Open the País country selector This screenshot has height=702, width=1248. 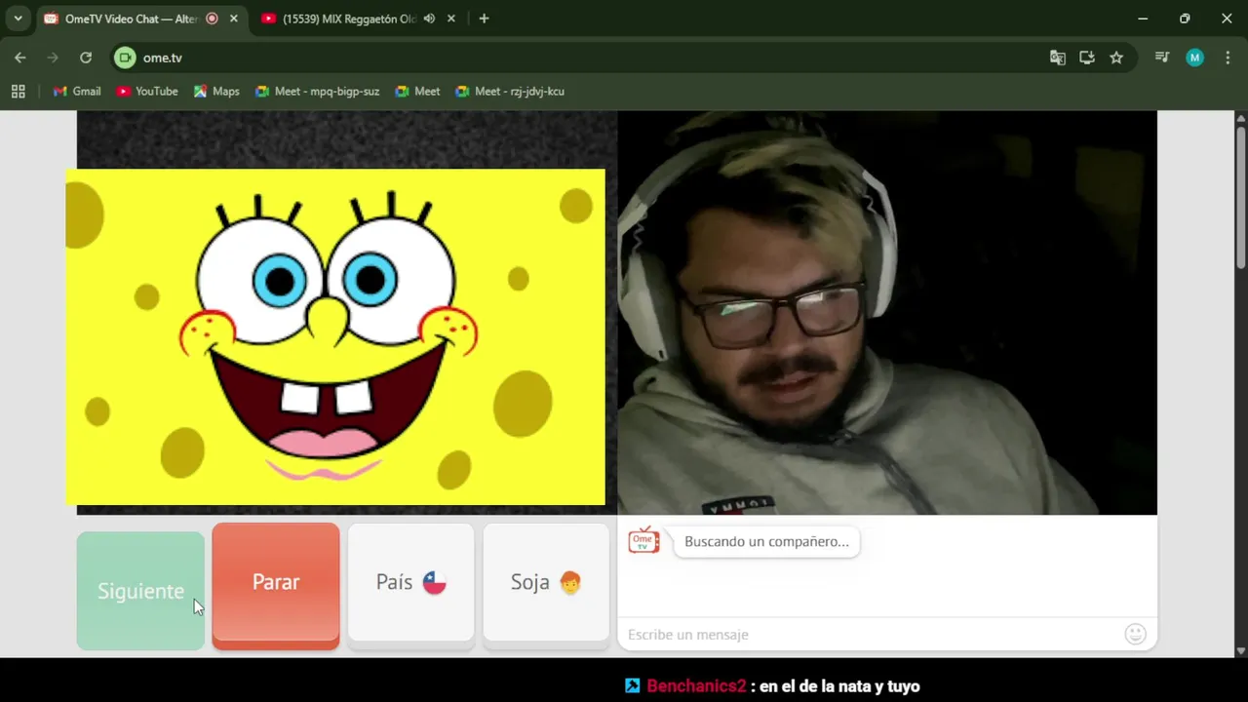(410, 584)
